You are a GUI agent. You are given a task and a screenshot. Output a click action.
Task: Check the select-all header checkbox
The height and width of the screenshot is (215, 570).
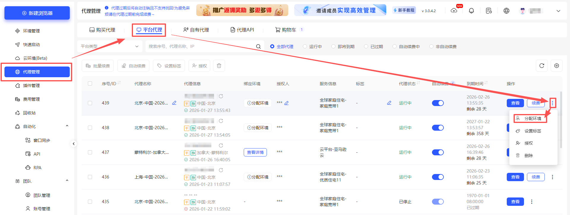[90, 83]
